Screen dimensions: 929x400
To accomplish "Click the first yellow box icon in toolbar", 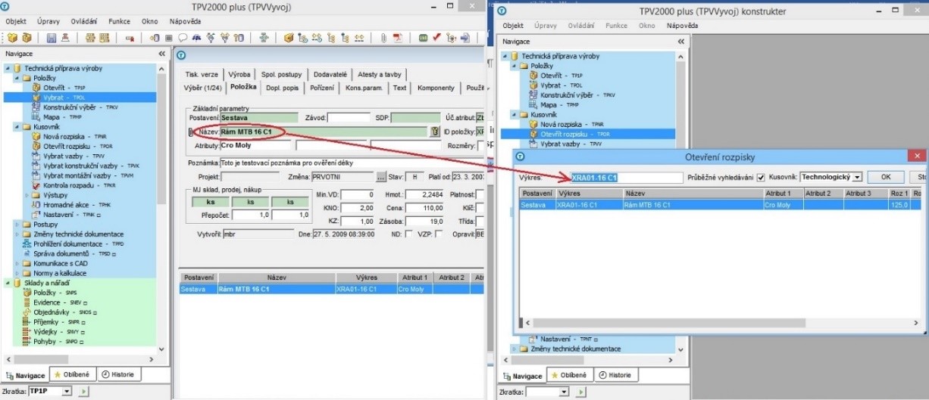I will 13,38.
